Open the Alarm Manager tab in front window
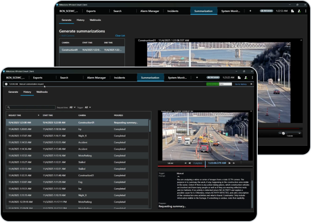This screenshot has width=311, height=222. tap(96, 78)
